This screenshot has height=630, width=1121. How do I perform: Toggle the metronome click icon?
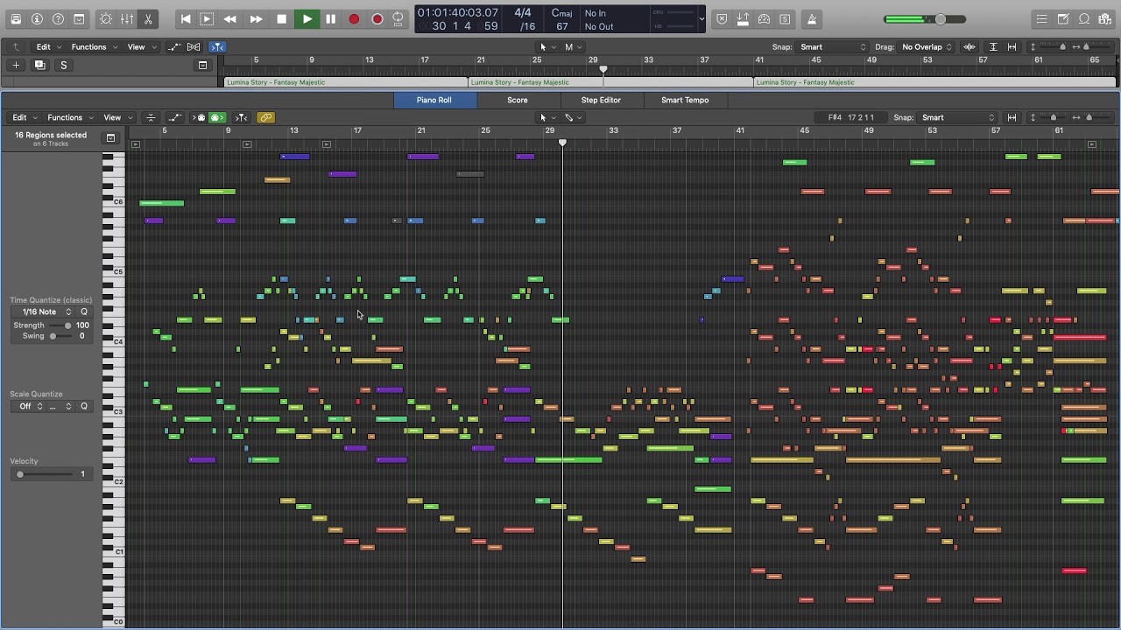click(x=811, y=19)
